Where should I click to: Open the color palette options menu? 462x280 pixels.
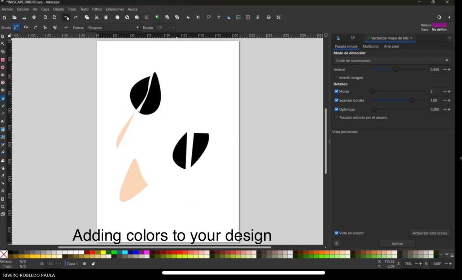point(452,255)
